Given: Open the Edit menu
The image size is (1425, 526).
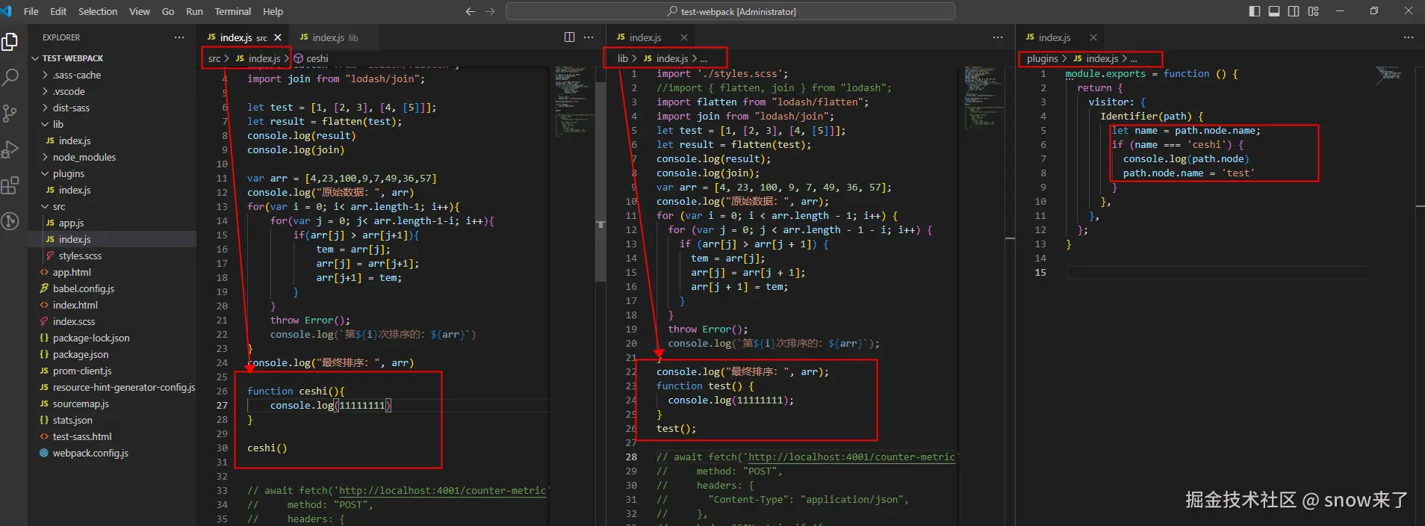Looking at the screenshot, I should [58, 11].
